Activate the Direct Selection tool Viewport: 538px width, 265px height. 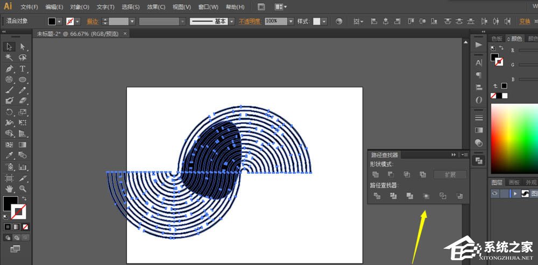click(x=23, y=47)
